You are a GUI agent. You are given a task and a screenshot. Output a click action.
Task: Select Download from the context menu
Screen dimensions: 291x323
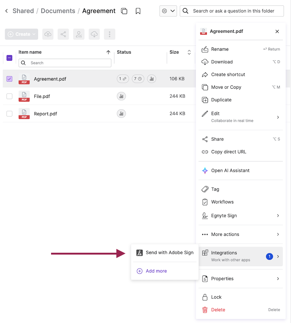(x=241, y=62)
